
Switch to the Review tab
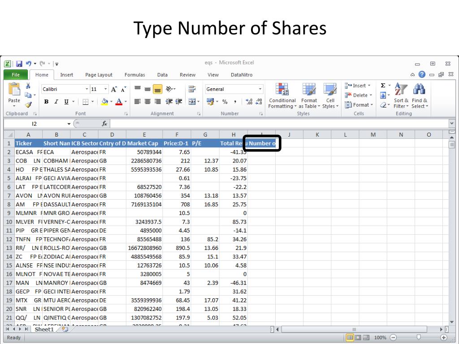point(187,75)
